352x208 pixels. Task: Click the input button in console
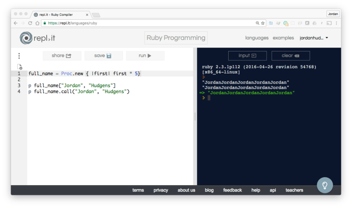pyautogui.click(x=248, y=55)
